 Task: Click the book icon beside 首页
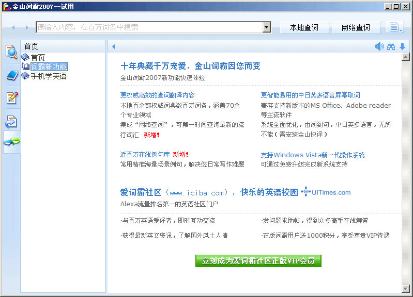[x=25, y=57]
